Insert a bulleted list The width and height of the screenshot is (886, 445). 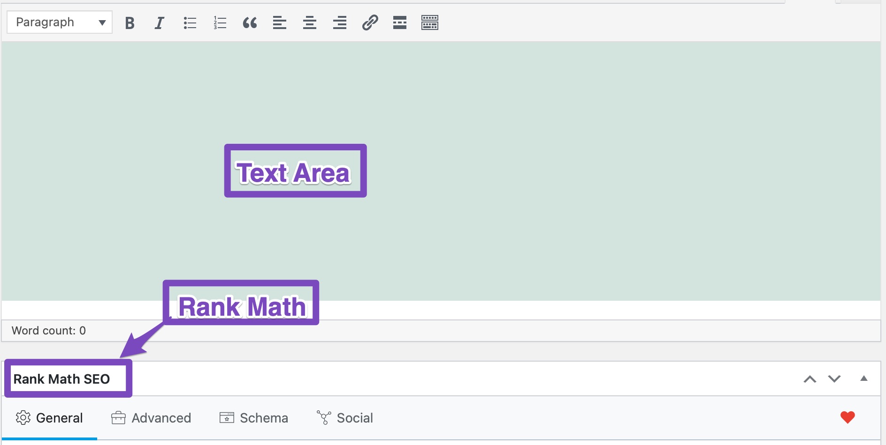(x=190, y=22)
